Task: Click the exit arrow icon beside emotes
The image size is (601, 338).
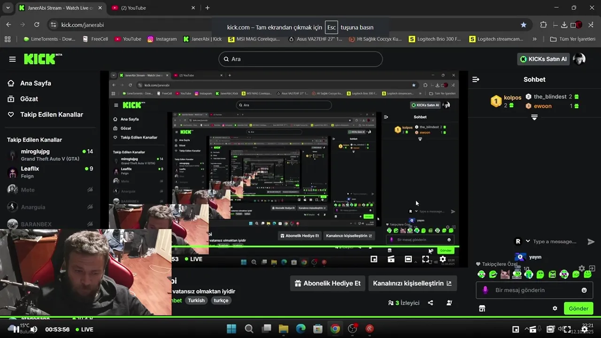Action: [592, 269]
